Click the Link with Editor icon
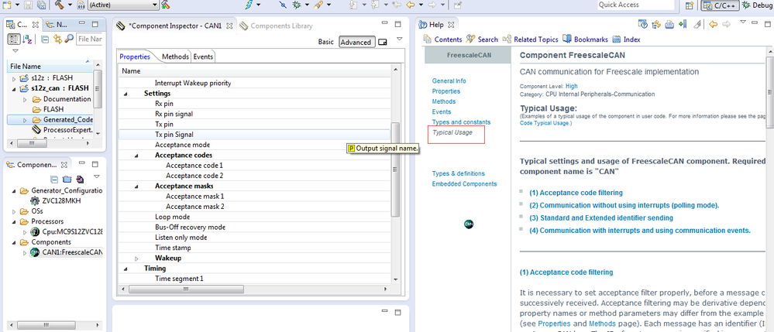774x332 pixels. tap(58, 39)
